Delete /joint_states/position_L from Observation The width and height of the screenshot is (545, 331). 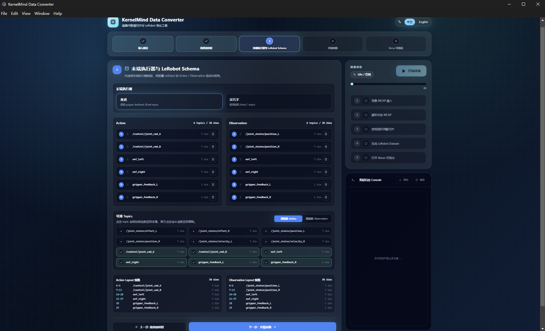(x=326, y=134)
